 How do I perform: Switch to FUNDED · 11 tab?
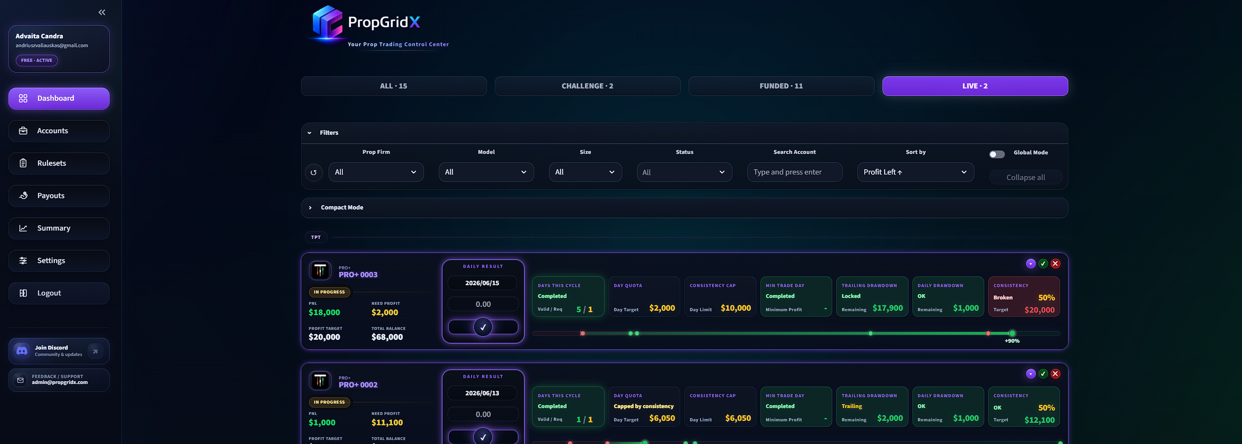(781, 86)
